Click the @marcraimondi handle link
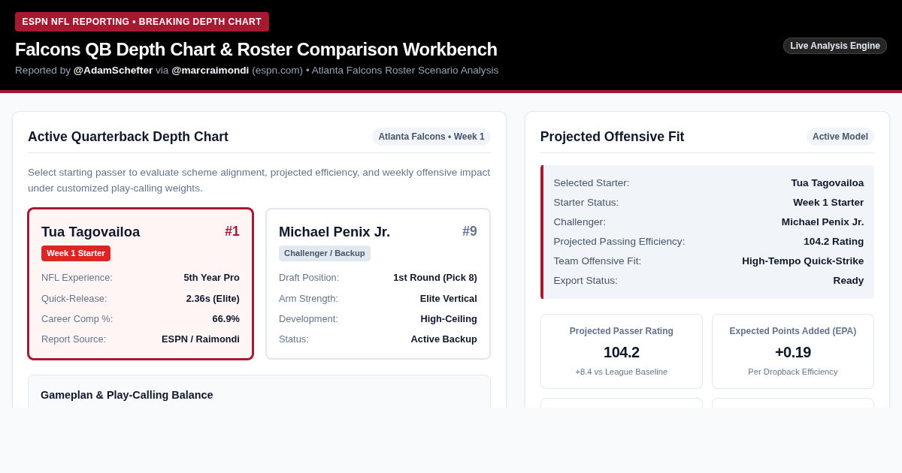Image resolution: width=902 pixels, height=473 pixels. point(210,71)
